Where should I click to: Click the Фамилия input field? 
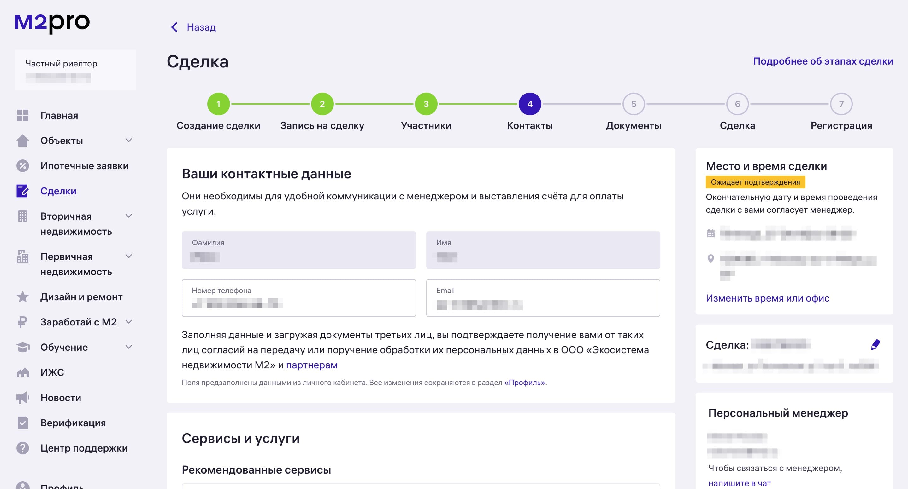coord(299,250)
